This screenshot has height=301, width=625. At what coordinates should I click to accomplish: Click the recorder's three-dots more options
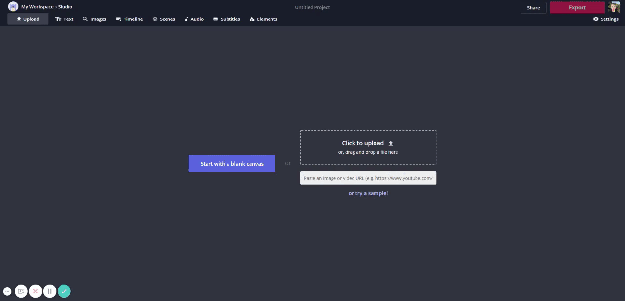(x=7, y=291)
